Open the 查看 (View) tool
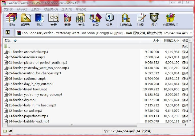The height and width of the screenshot is (136, 195). click(53, 20)
